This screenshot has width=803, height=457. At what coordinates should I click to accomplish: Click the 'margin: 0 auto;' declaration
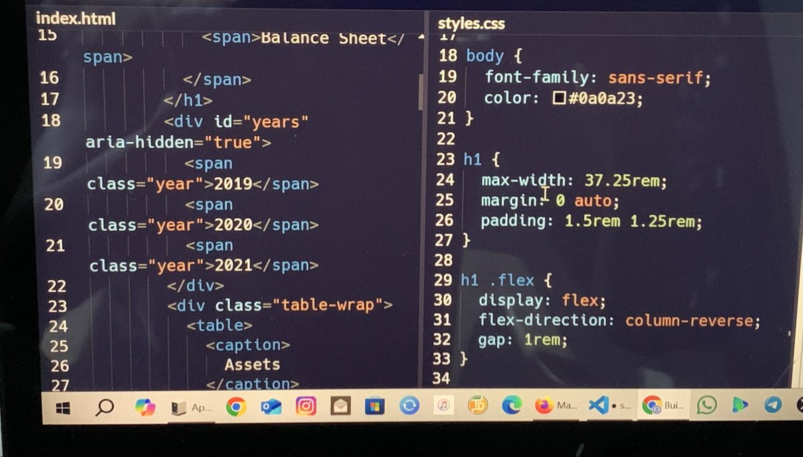(x=550, y=201)
